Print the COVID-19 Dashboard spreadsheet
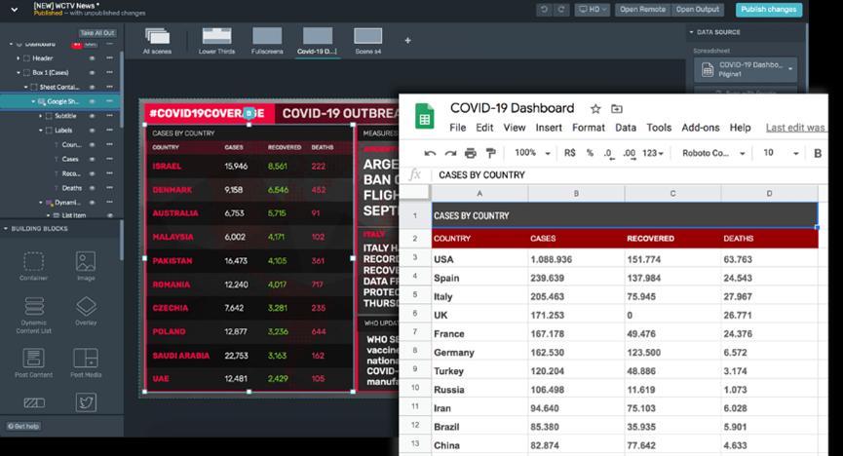 pyautogui.click(x=471, y=153)
